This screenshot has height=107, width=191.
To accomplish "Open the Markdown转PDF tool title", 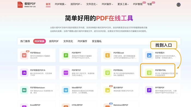I will (x=121, y=105).
